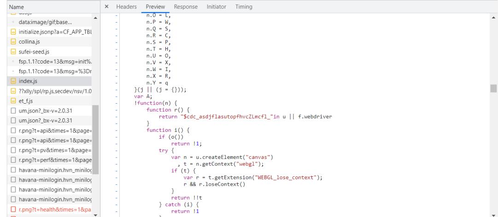The width and height of the screenshot is (498, 217).
Task: Click the index.js script file icon
Action: (13, 81)
